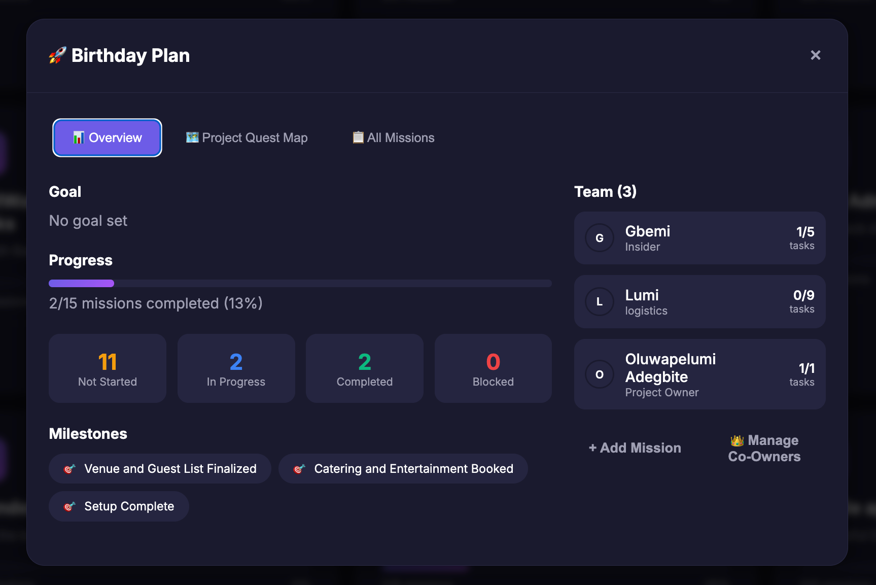Select the dart icon on Venue milestone chip
Screen dimensions: 876x585
pyautogui.click(x=69, y=468)
